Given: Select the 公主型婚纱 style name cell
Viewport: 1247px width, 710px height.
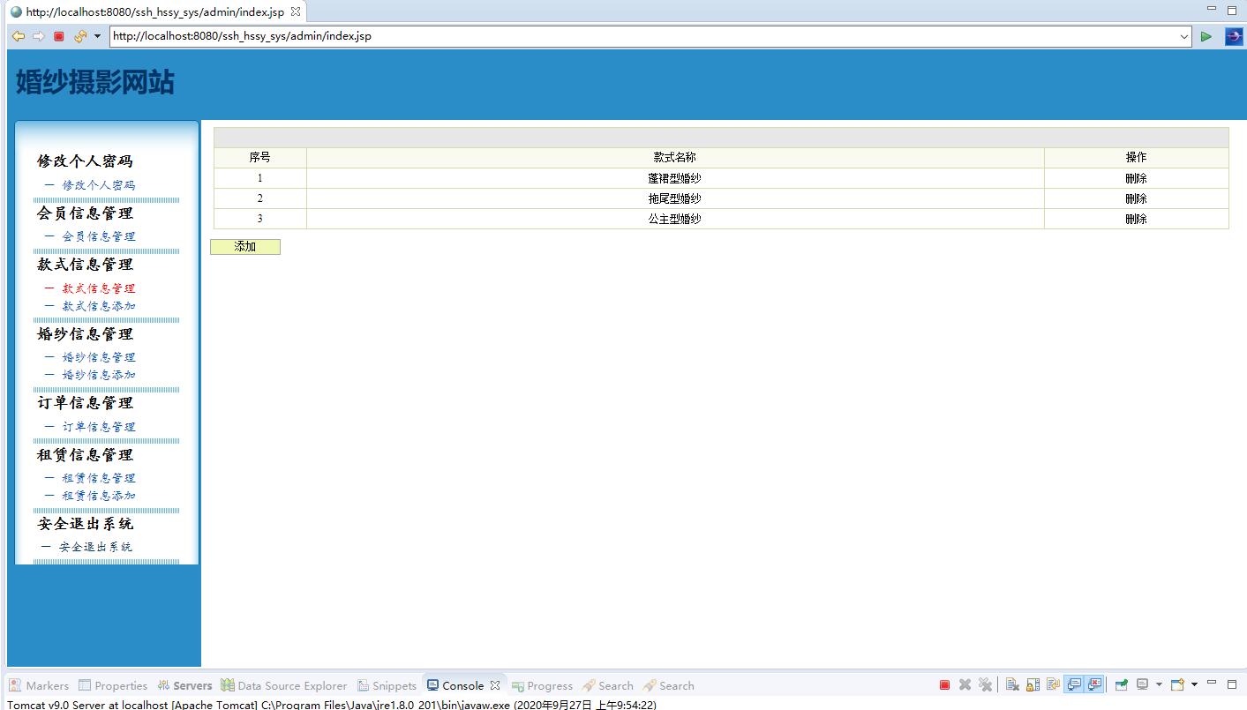Looking at the screenshot, I should 675,219.
